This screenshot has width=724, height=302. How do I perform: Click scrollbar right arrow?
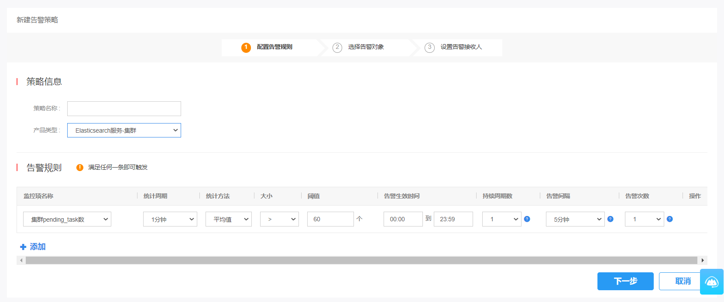(x=703, y=261)
